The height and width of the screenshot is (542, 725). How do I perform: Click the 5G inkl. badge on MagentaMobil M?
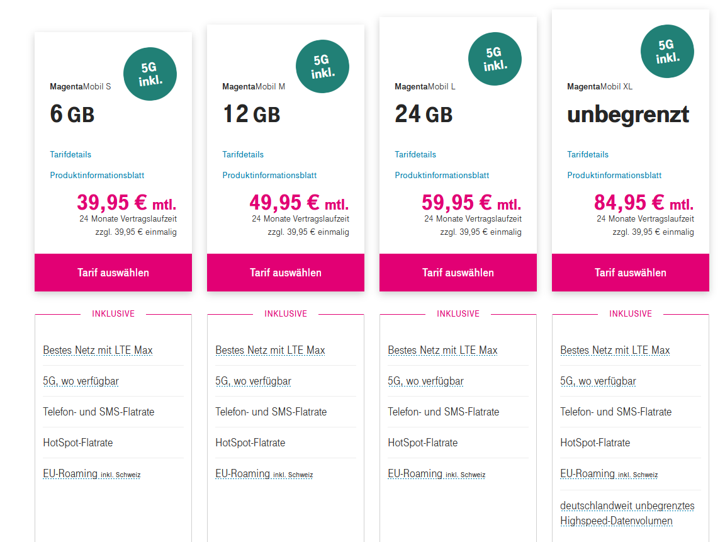click(322, 66)
